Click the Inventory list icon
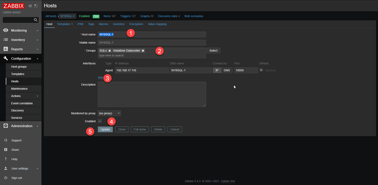The image size is (378, 185). (6, 40)
